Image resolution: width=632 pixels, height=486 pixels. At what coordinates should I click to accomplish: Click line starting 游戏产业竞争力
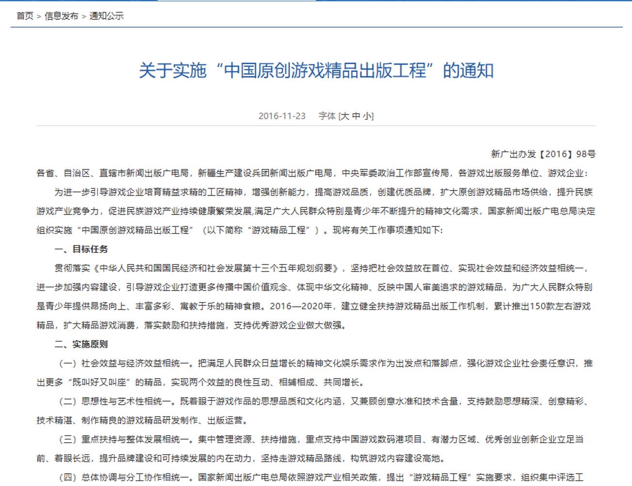(x=316, y=211)
